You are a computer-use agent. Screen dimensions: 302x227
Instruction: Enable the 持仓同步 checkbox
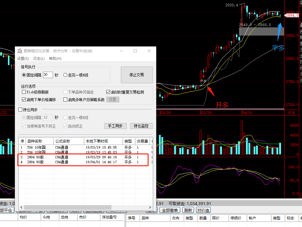(x=28, y=110)
